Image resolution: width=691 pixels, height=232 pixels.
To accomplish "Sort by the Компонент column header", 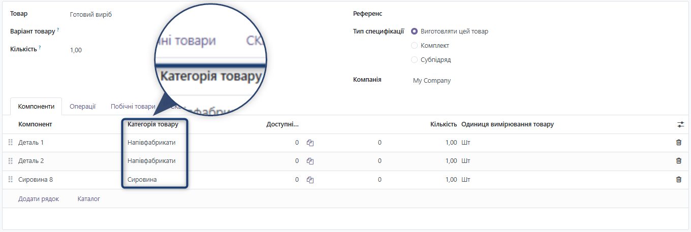I will [35, 124].
